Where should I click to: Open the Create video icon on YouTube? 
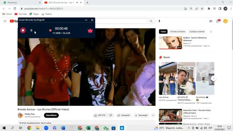pos(211,21)
